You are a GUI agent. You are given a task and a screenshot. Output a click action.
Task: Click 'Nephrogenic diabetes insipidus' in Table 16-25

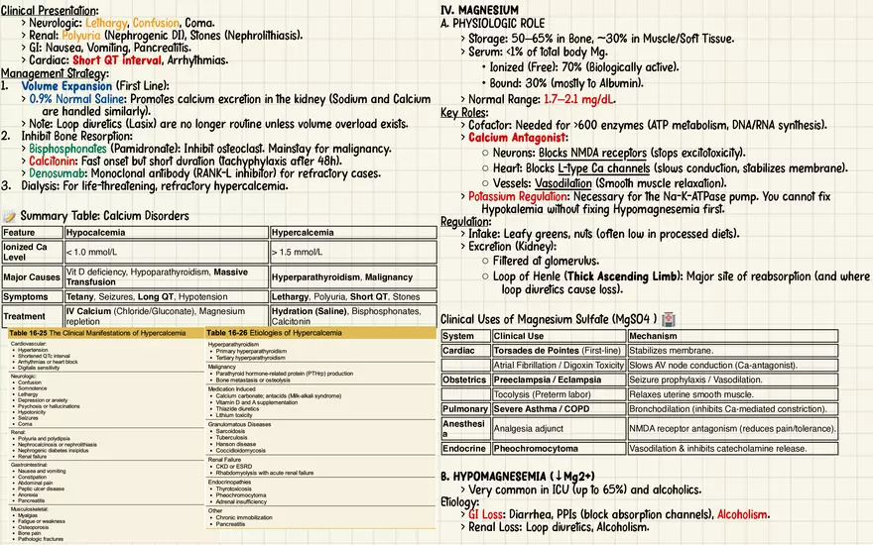point(53,451)
